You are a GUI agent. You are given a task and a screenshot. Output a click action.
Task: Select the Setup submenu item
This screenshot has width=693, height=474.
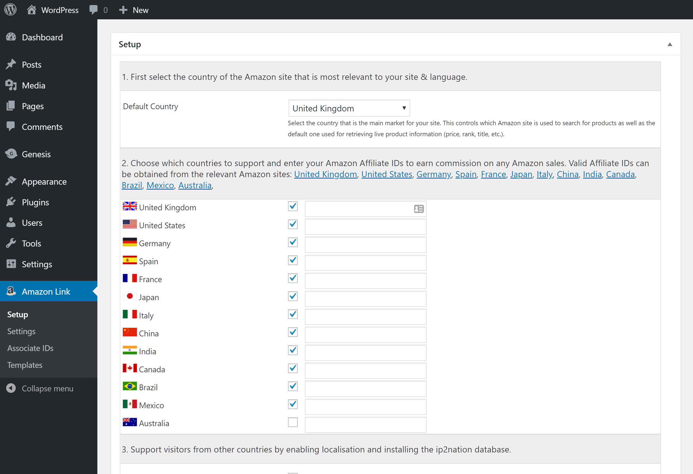click(18, 314)
